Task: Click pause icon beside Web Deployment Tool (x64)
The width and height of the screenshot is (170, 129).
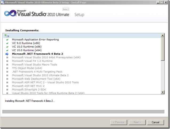Action: coord(7,79)
